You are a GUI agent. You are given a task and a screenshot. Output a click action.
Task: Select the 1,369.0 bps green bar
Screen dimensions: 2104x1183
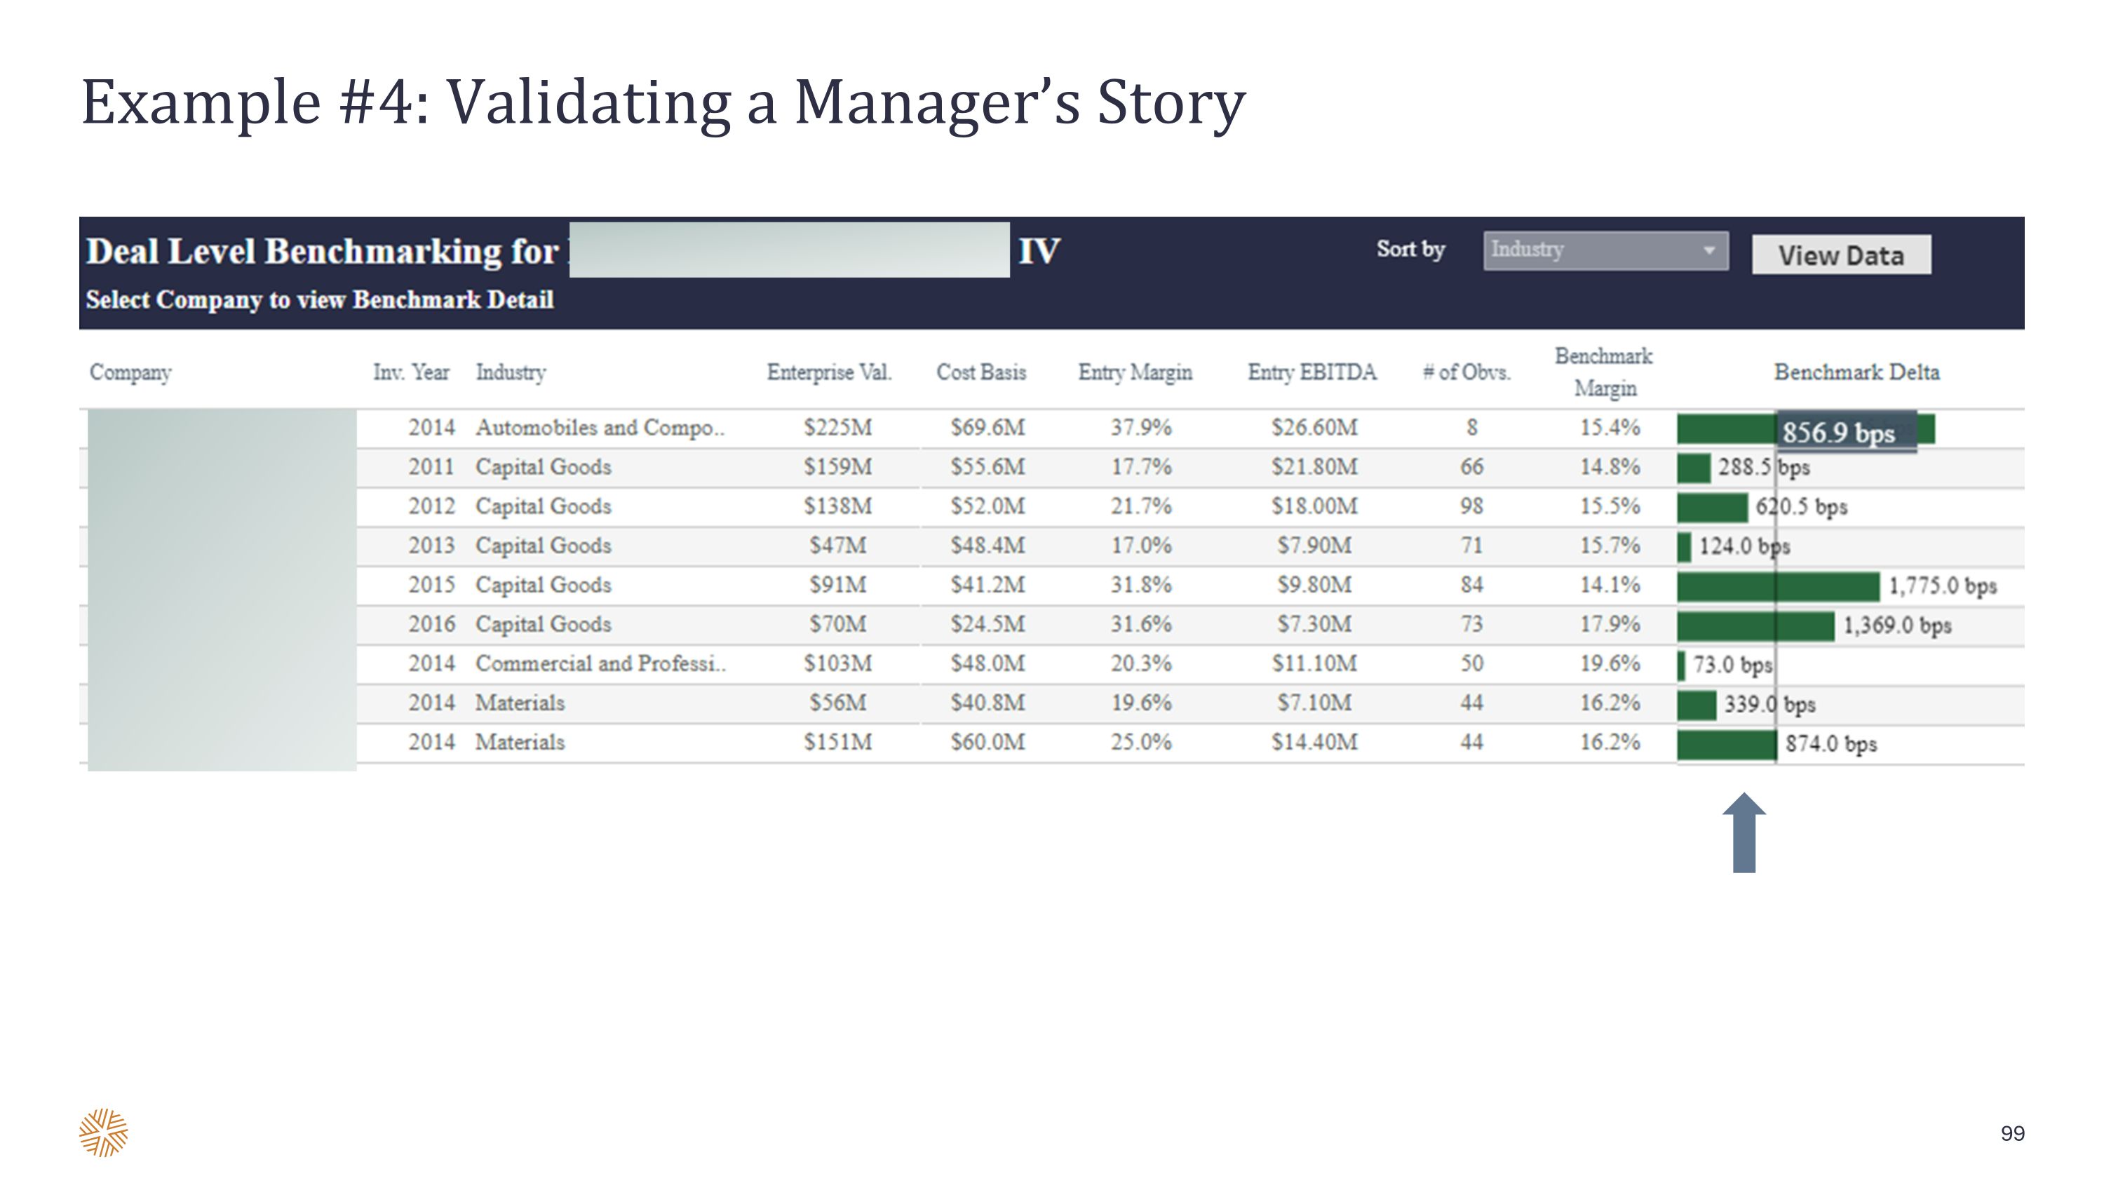tap(1755, 626)
